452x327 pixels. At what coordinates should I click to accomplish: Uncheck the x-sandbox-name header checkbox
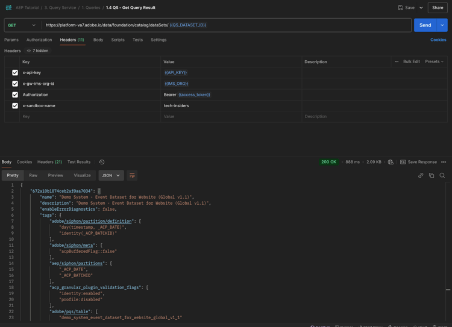15,106
